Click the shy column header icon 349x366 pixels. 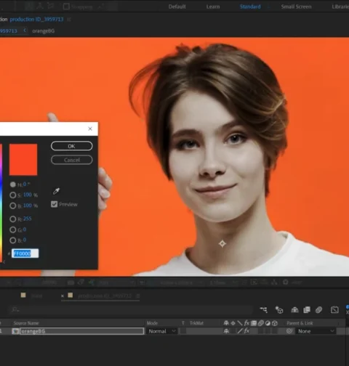click(226, 323)
